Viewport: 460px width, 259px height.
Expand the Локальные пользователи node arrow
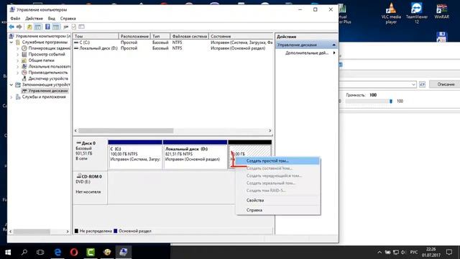pos(18,66)
